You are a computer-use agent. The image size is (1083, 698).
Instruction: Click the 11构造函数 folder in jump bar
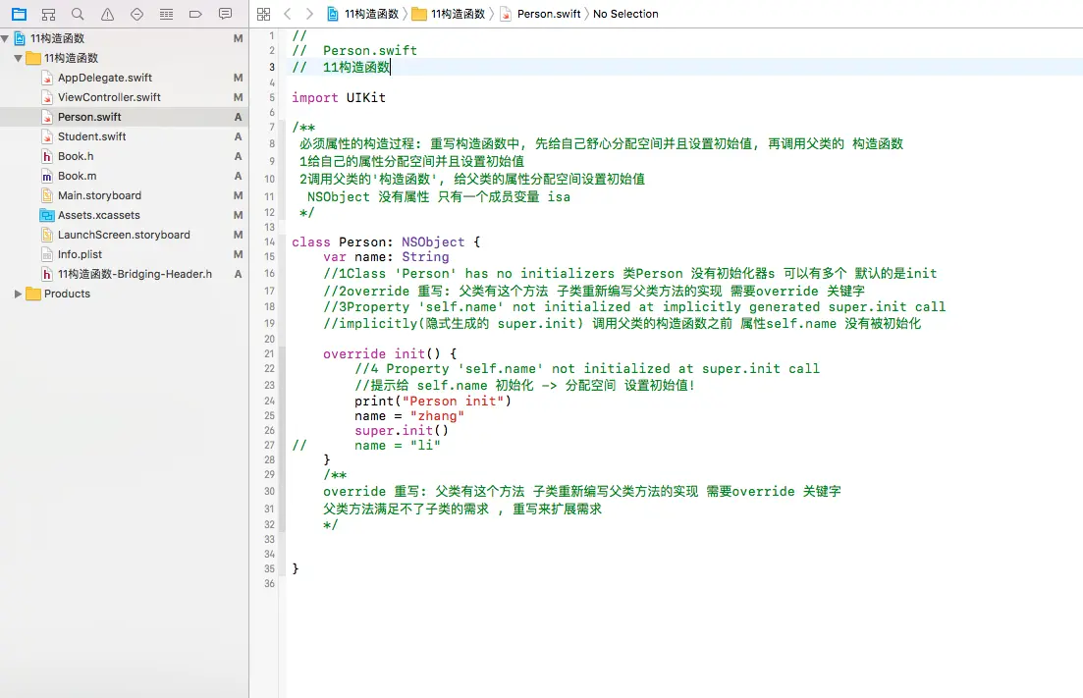pyautogui.click(x=449, y=14)
